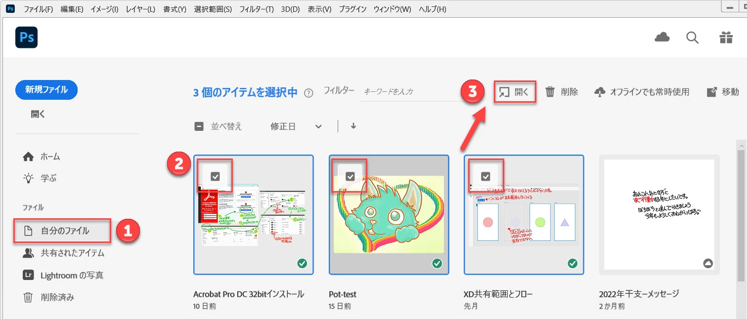Viewport: 747px width, 319px height.
Task: Click the file name XD共有範囲とフロー
Action: [x=498, y=294]
